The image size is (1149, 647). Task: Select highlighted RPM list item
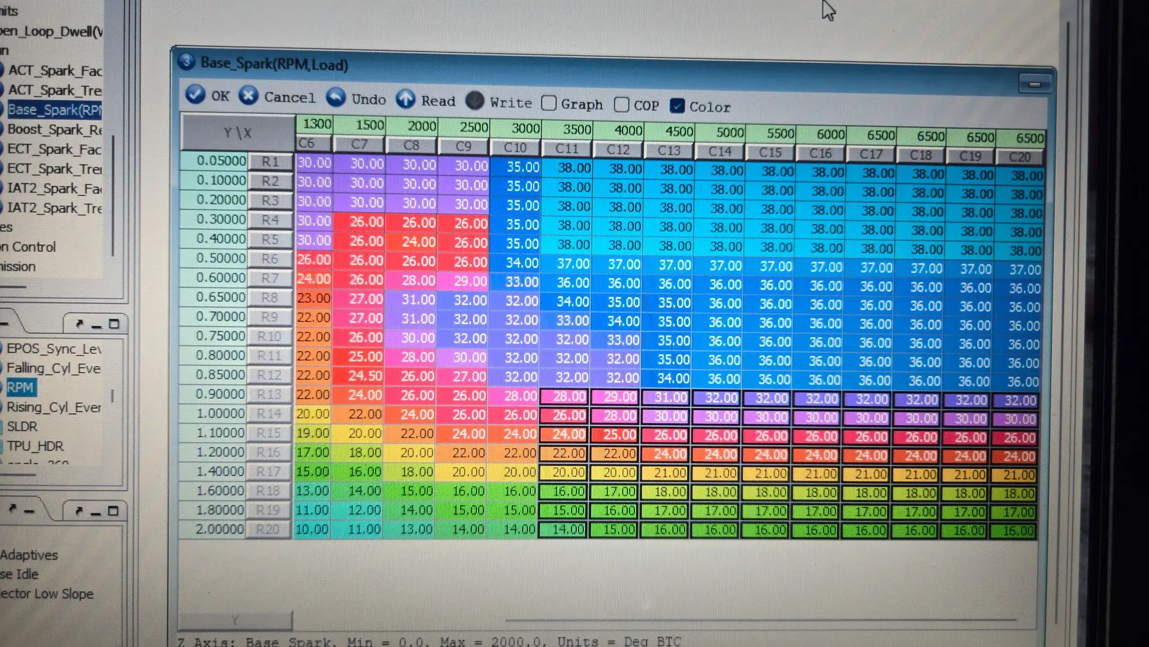[x=20, y=388]
